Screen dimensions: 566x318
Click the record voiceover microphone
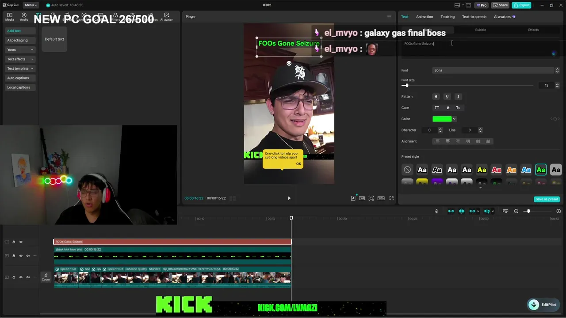pyautogui.click(x=436, y=211)
